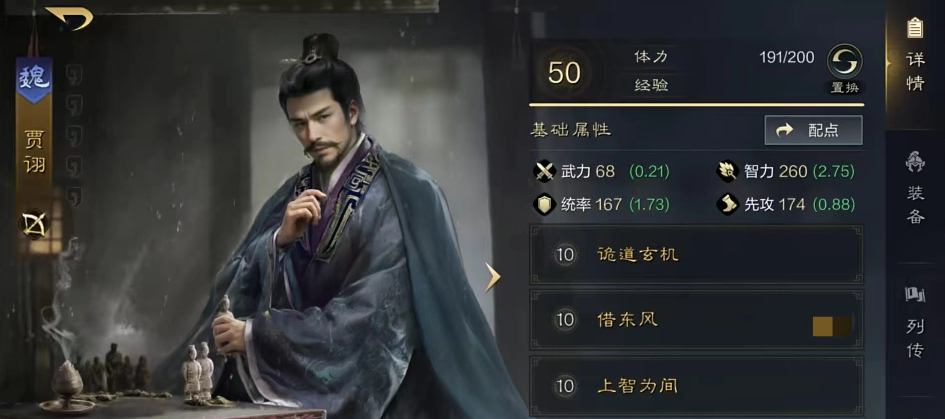The image size is (945, 419).
Task: Open the 借东风 skill entry
Action: coord(696,320)
